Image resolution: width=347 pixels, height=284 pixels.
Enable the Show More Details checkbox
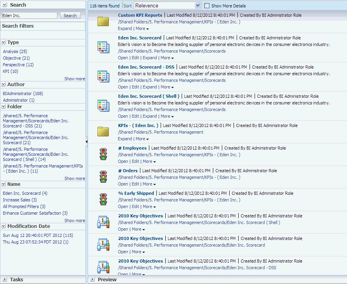[207, 6]
